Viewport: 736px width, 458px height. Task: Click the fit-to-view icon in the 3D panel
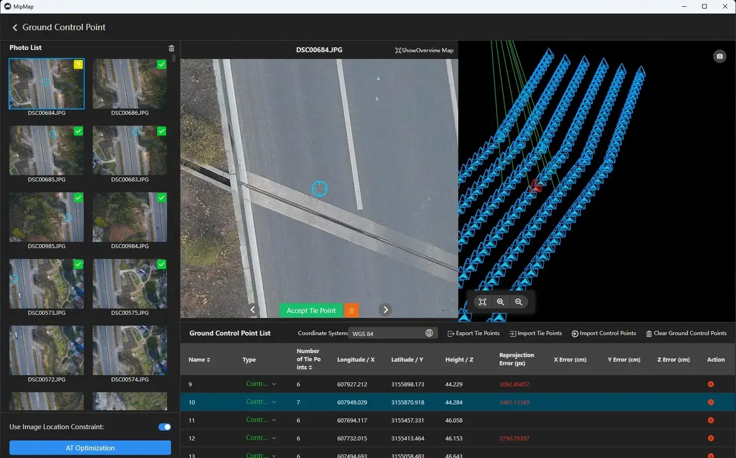(x=482, y=302)
